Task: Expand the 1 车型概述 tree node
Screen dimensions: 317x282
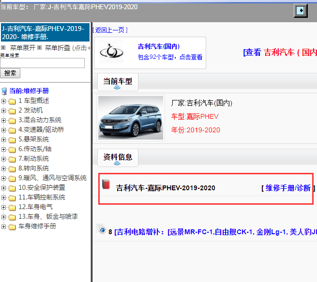Action: (x=3, y=101)
